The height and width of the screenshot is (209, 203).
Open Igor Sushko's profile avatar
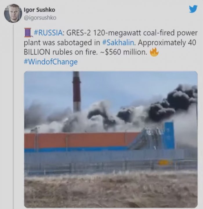[x=13, y=13]
